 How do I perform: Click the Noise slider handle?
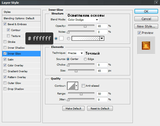click(x=68, y=32)
